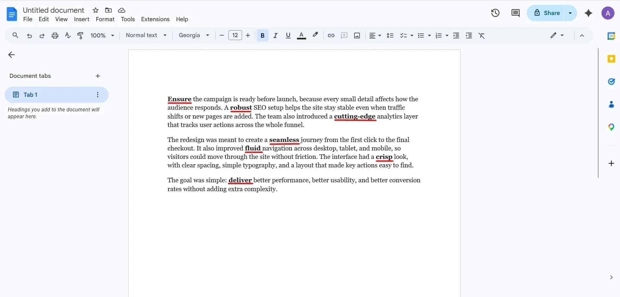
Task: Select Tab 1 in document tabs
Action: (x=57, y=95)
